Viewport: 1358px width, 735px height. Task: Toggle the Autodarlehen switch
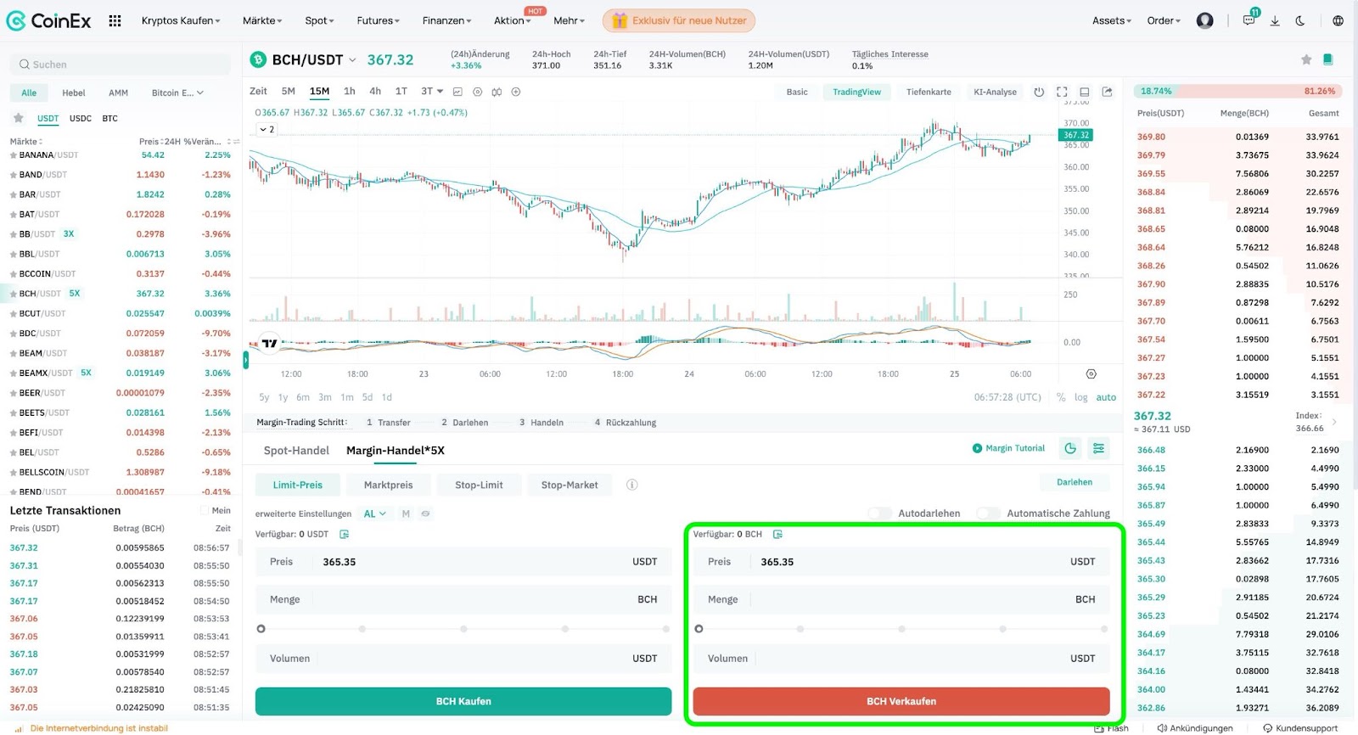click(x=880, y=513)
